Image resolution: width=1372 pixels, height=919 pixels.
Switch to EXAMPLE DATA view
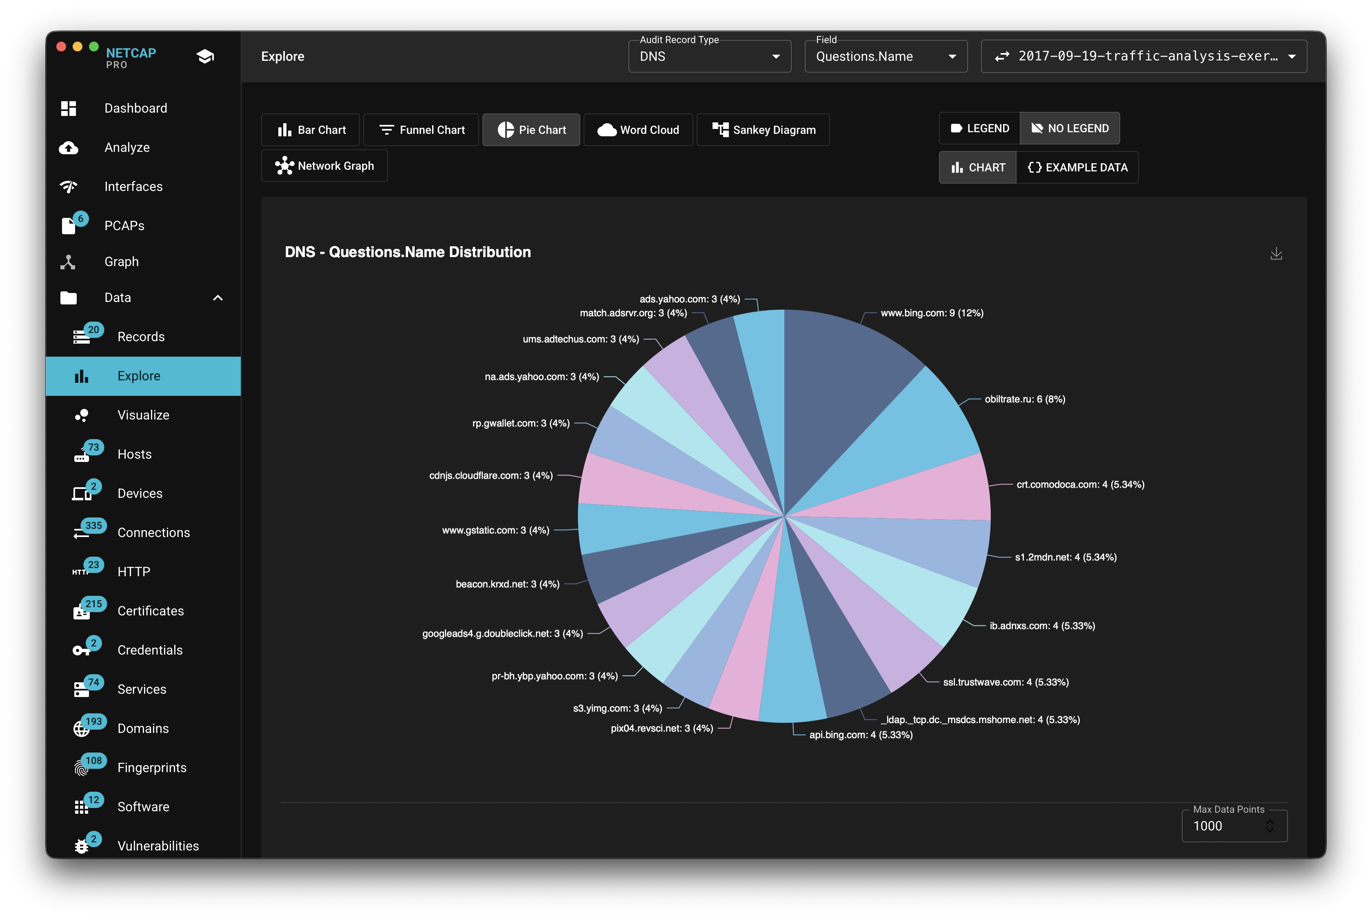1077,168
